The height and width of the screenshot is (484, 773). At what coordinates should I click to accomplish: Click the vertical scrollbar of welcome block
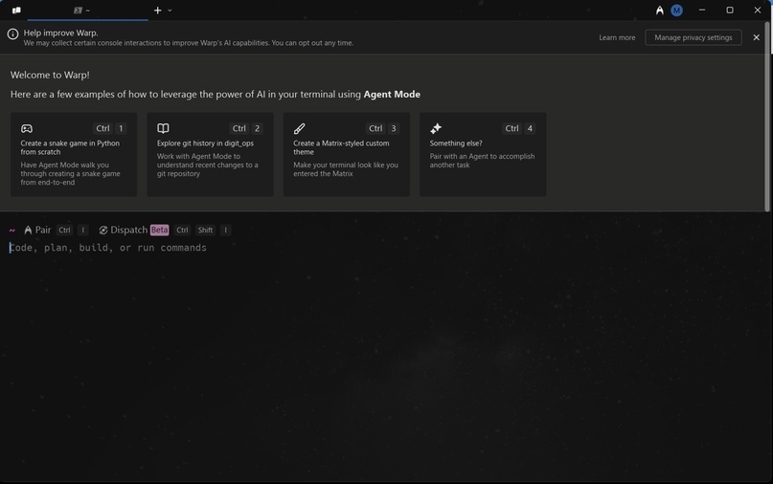pos(767,118)
